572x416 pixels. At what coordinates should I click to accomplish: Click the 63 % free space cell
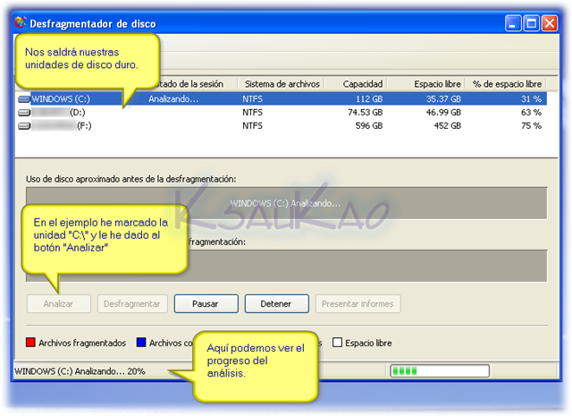click(531, 113)
